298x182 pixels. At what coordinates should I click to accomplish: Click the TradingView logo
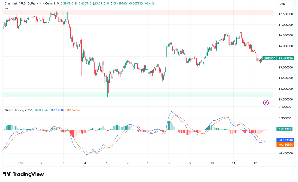point(23,174)
